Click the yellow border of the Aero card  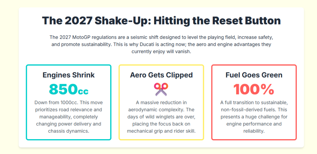pos(119,102)
